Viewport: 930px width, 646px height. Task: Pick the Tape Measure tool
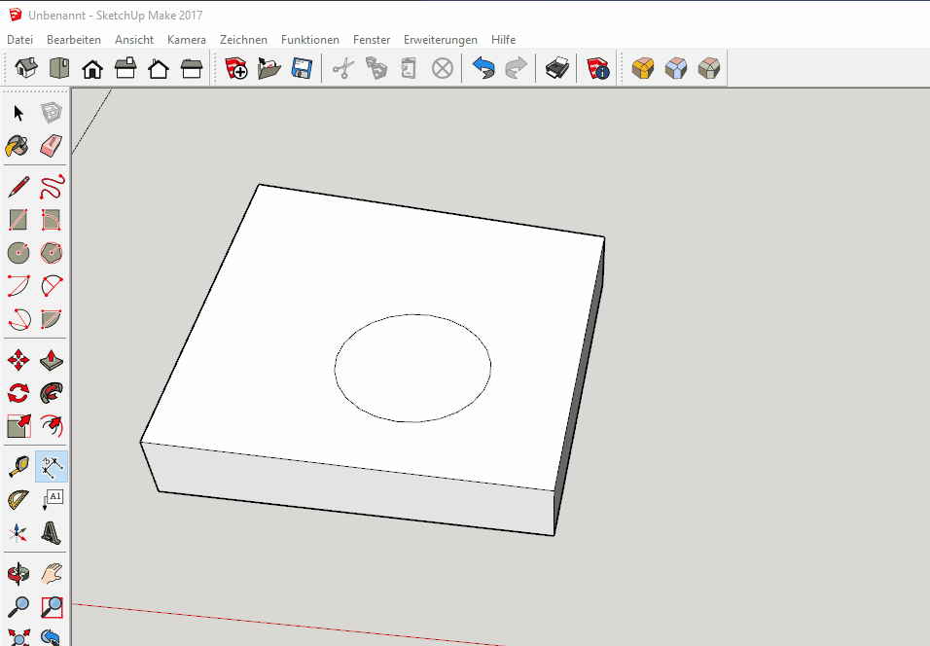pos(18,467)
